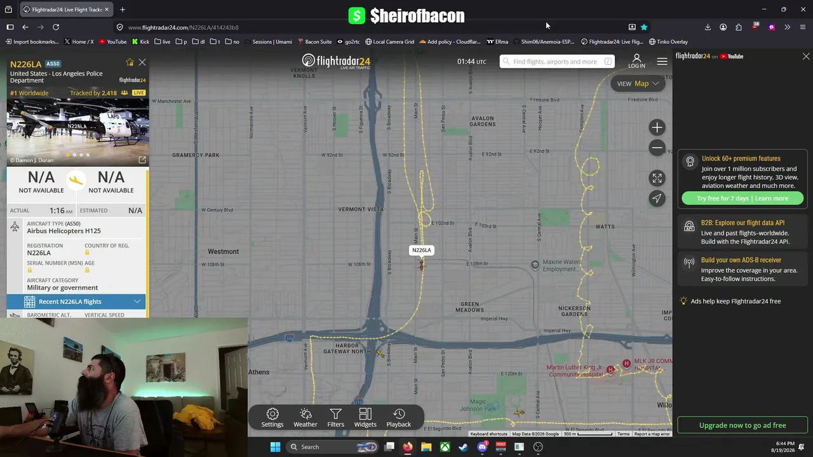
Task: Open the hamburger main menu
Action: (662, 62)
